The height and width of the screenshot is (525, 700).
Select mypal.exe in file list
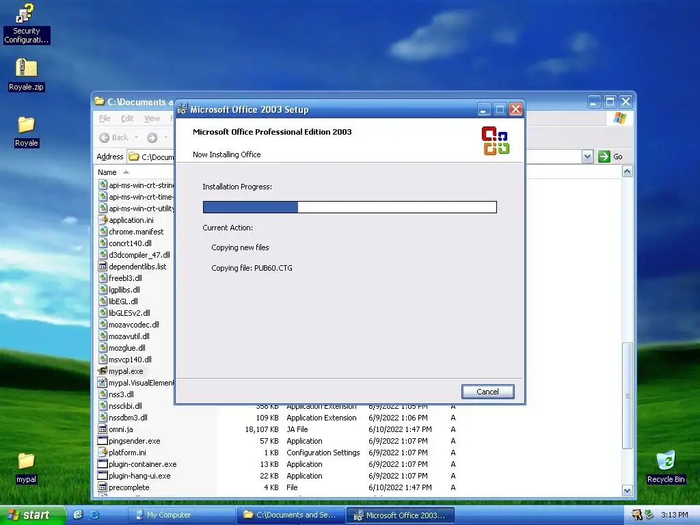click(120, 371)
